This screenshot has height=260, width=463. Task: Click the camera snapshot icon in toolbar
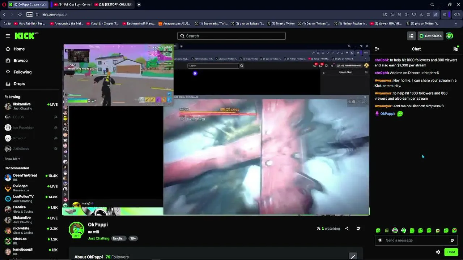(x=392, y=14)
